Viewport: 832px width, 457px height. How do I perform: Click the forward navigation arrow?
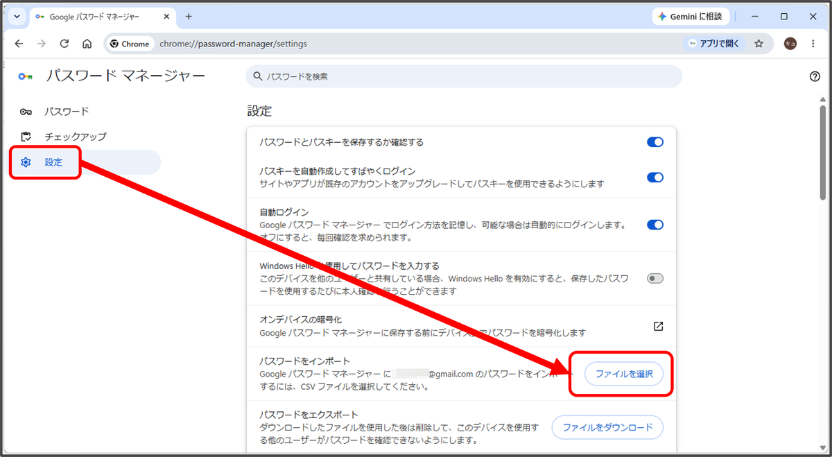42,44
